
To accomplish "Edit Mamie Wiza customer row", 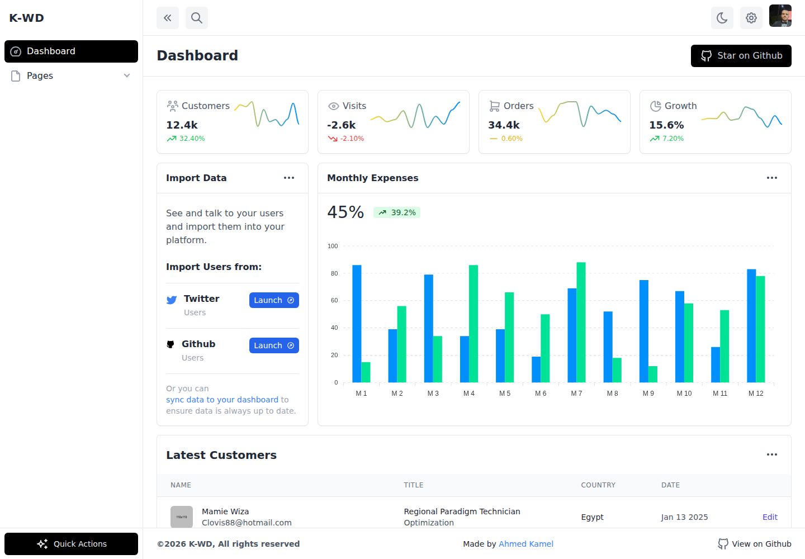I will point(770,517).
